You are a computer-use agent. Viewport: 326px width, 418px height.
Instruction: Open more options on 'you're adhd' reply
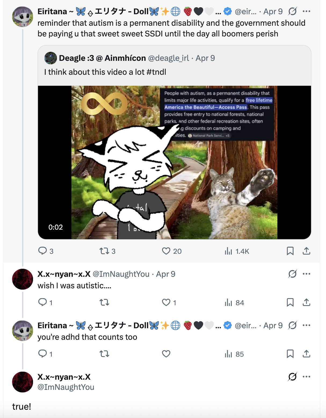click(x=306, y=326)
